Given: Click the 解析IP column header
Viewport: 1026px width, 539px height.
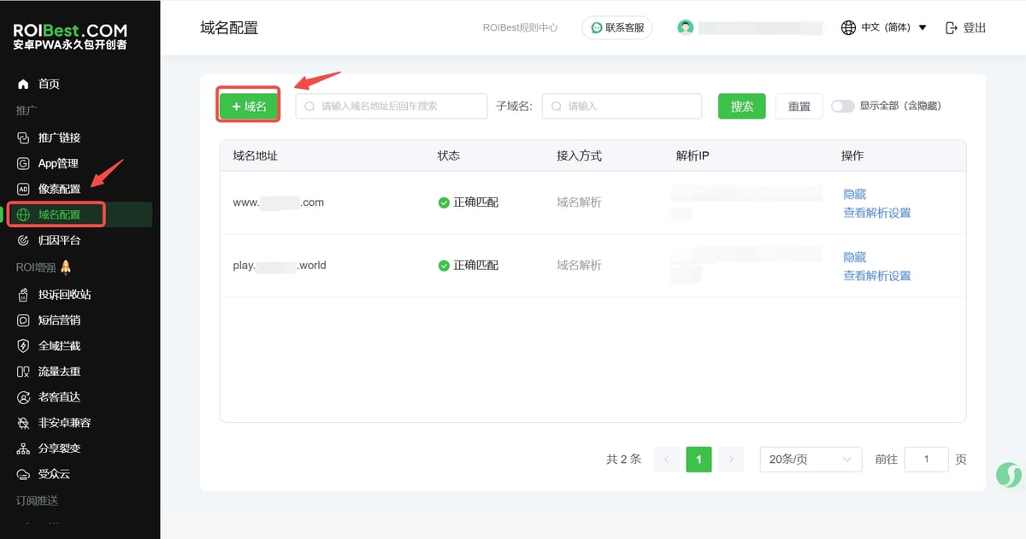Looking at the screenshot, I should point(693,155).
